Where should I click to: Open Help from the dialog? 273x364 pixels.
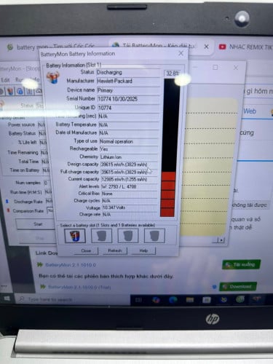(x=143, y=250)
